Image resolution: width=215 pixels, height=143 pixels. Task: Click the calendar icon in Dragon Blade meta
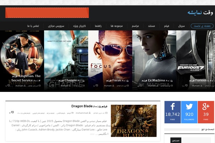106,113
